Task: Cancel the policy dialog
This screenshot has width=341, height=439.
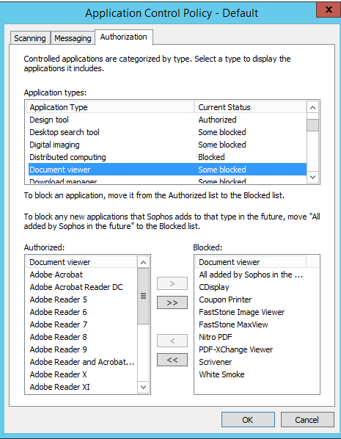Action: click(307, 420)
